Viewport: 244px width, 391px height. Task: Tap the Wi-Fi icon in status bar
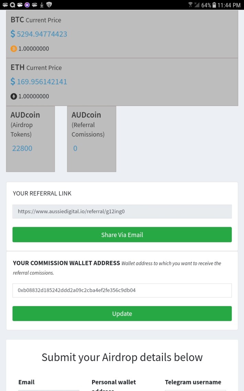(190, 5)
